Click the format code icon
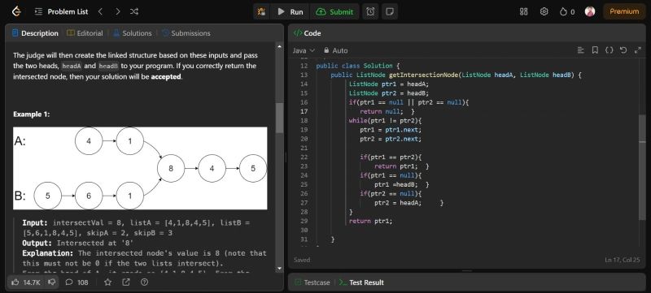This screenshot has height=293, width=651. tap(581, 50)
